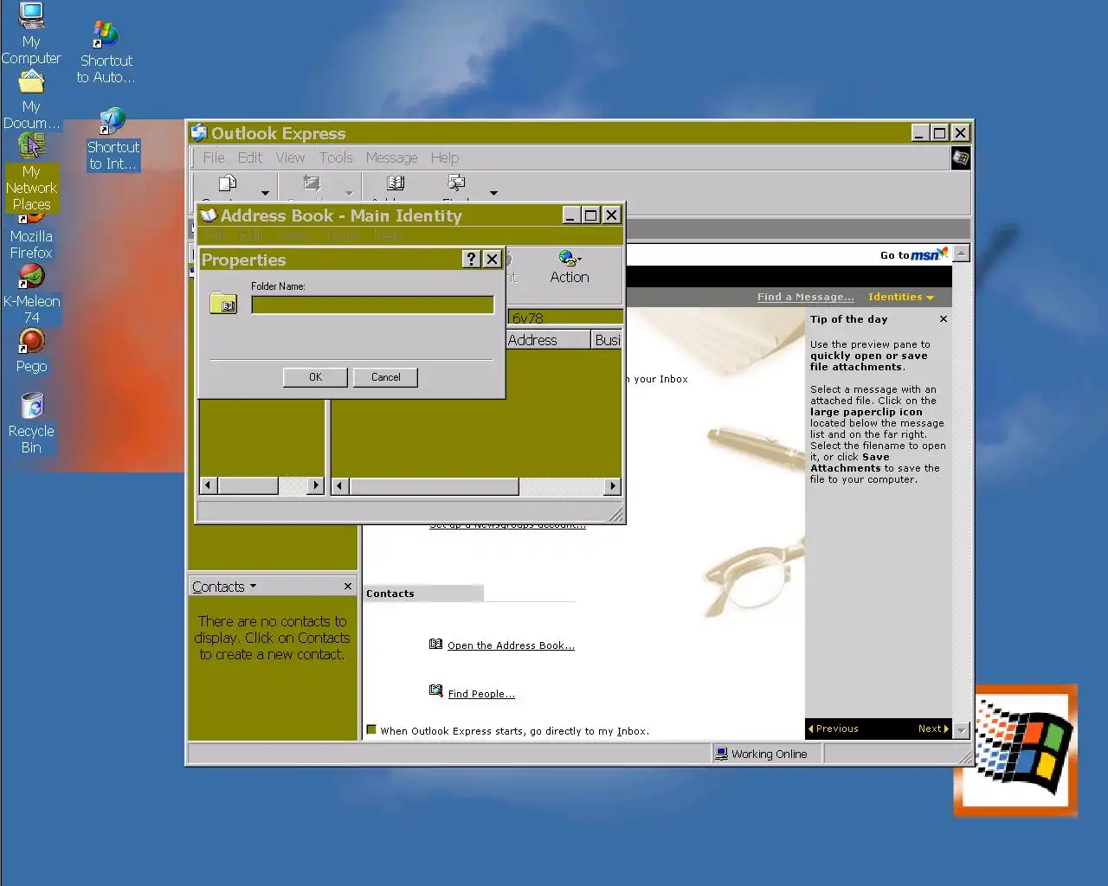Click Find a Message link

pos(805,297)
